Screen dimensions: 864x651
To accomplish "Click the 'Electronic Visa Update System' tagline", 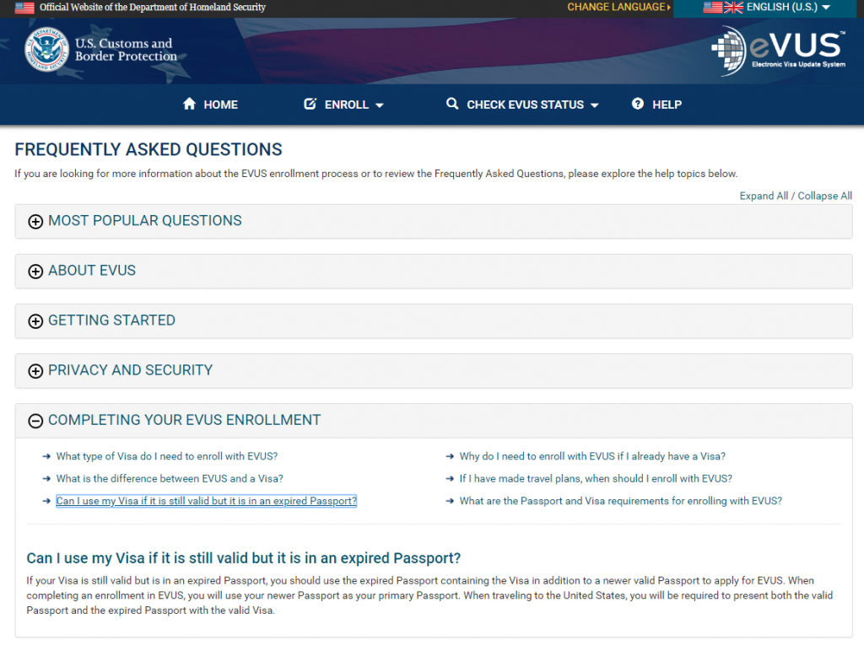I will 798,64.
